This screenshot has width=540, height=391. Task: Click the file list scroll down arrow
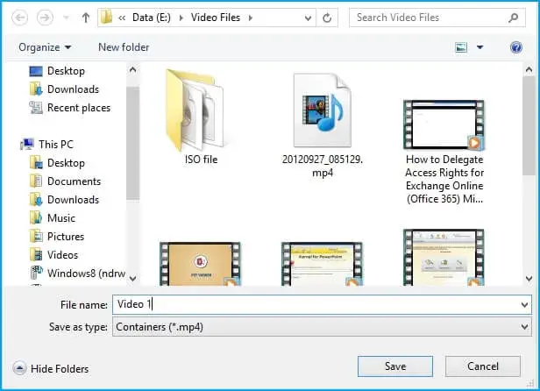click(x=529, y=279)
